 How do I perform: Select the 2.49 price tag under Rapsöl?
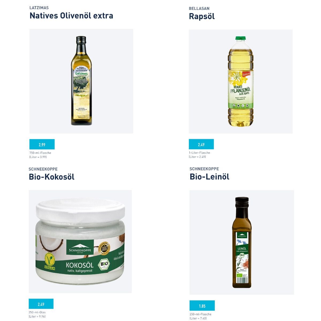coord(201,144)
